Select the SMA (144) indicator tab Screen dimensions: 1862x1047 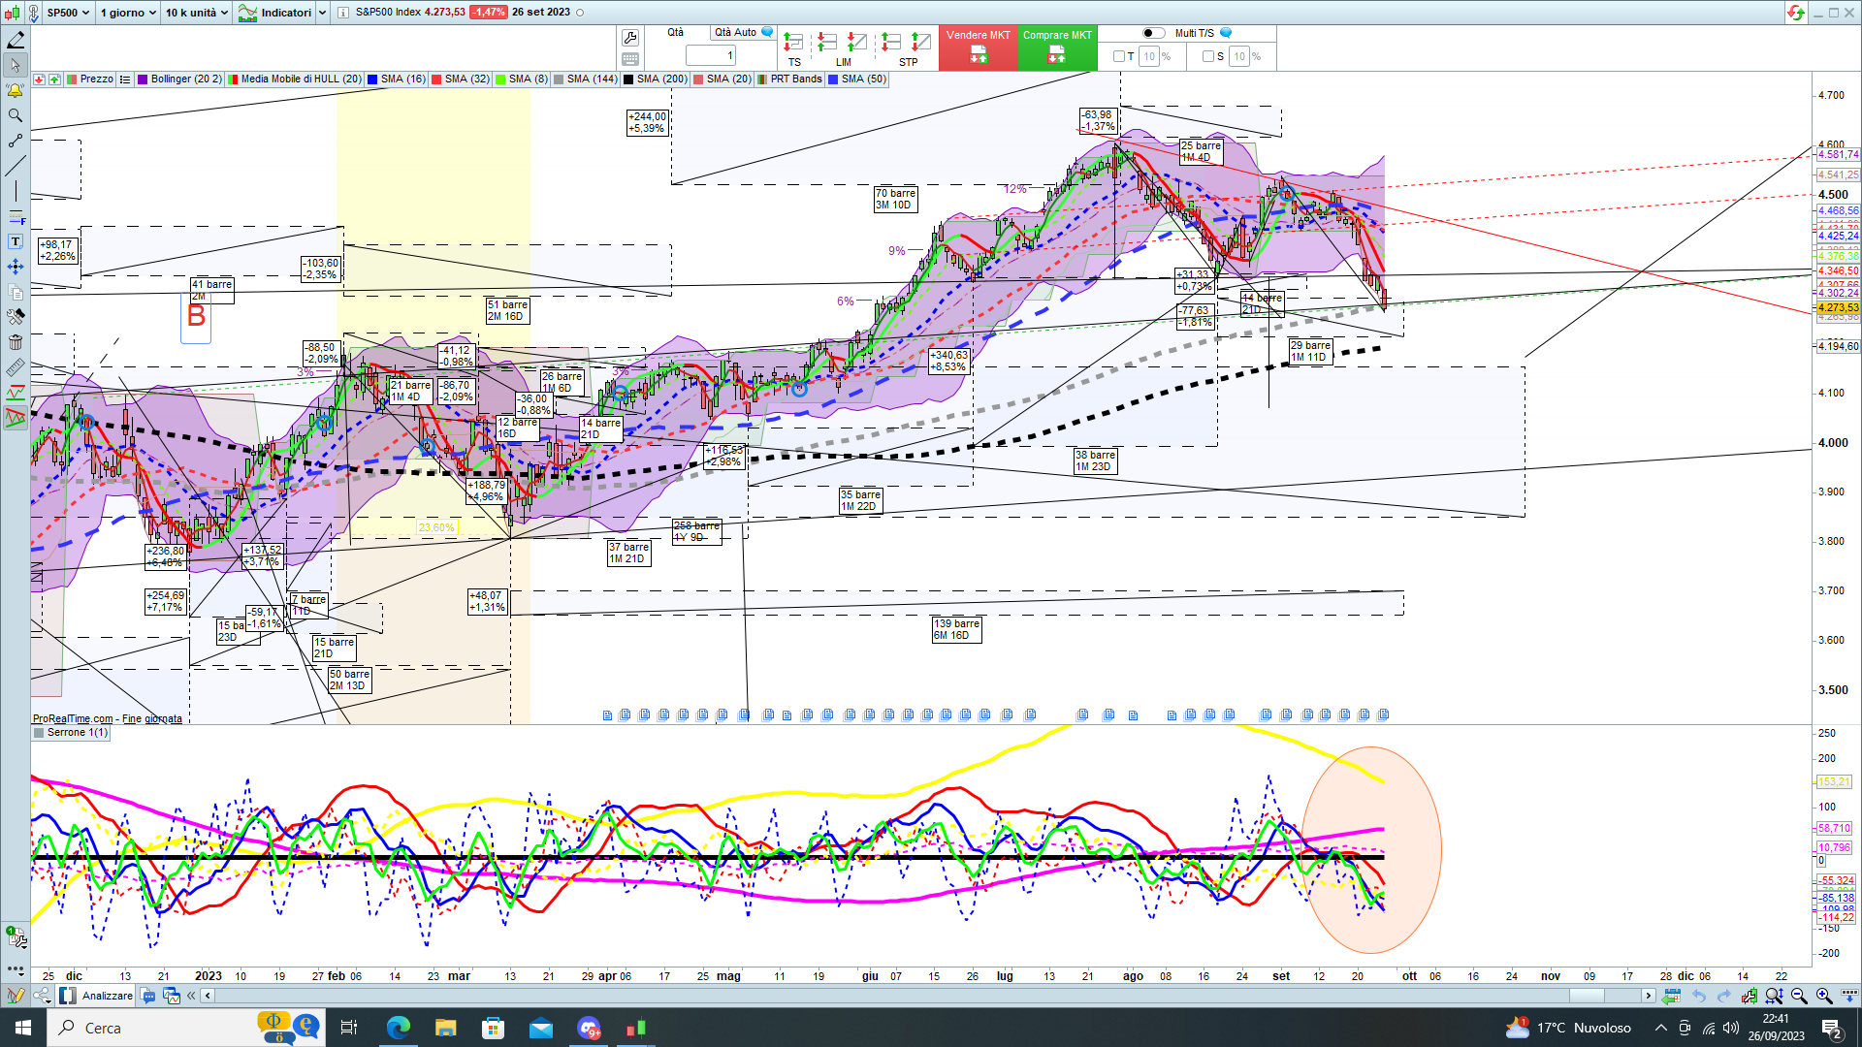(586, 79)
